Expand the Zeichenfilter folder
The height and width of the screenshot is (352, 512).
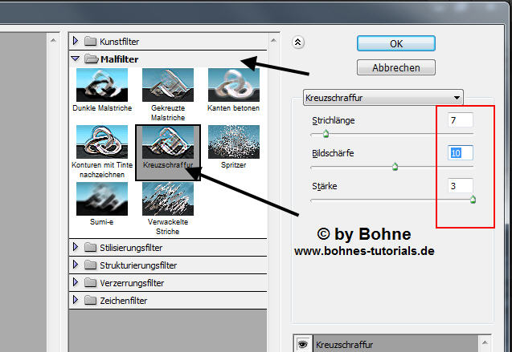(76, 301)
